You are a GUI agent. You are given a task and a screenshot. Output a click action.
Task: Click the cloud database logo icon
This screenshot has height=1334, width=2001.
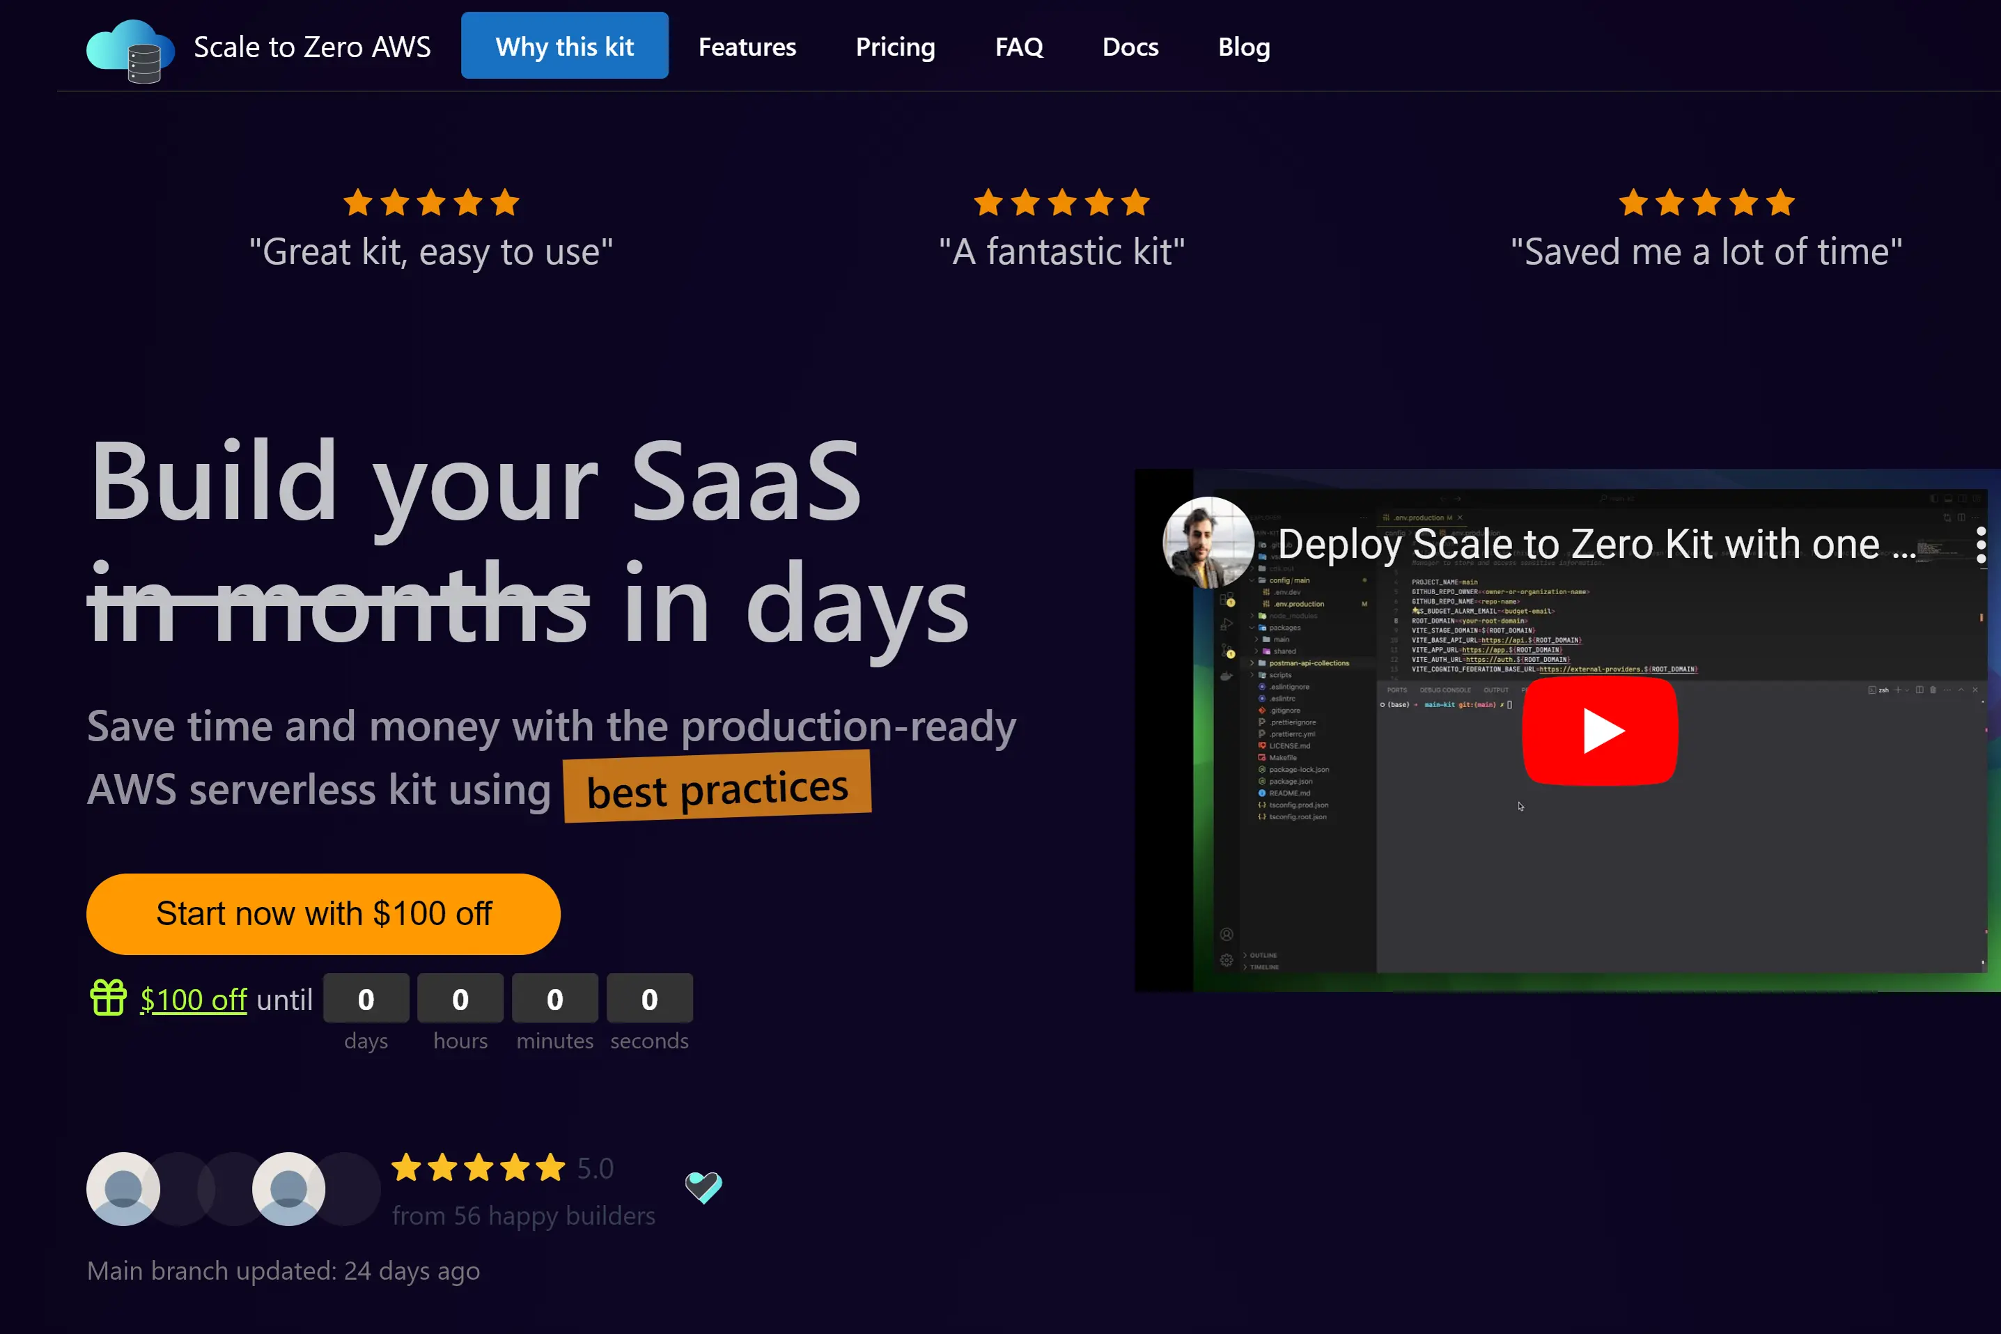(x=130, y=49)
